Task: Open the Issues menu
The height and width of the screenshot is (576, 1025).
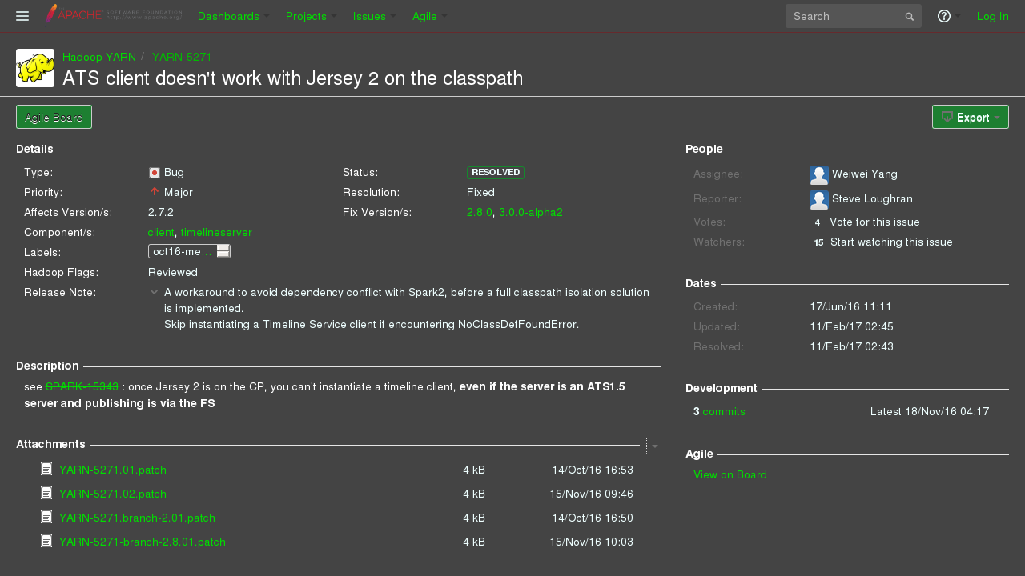Action: (x=374, y=16)
